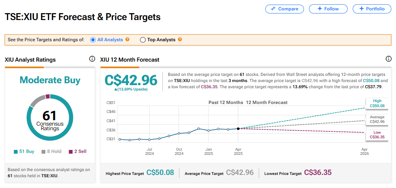
Task: Click the large C$42.96 price target
Action: (131, 80)
